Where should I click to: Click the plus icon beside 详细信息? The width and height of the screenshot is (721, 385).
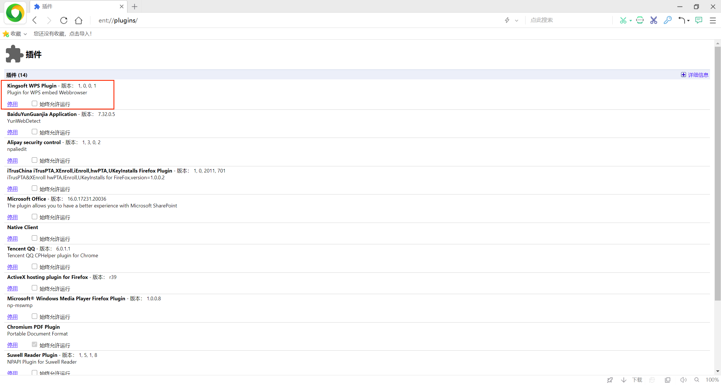[x=684, y=75]
